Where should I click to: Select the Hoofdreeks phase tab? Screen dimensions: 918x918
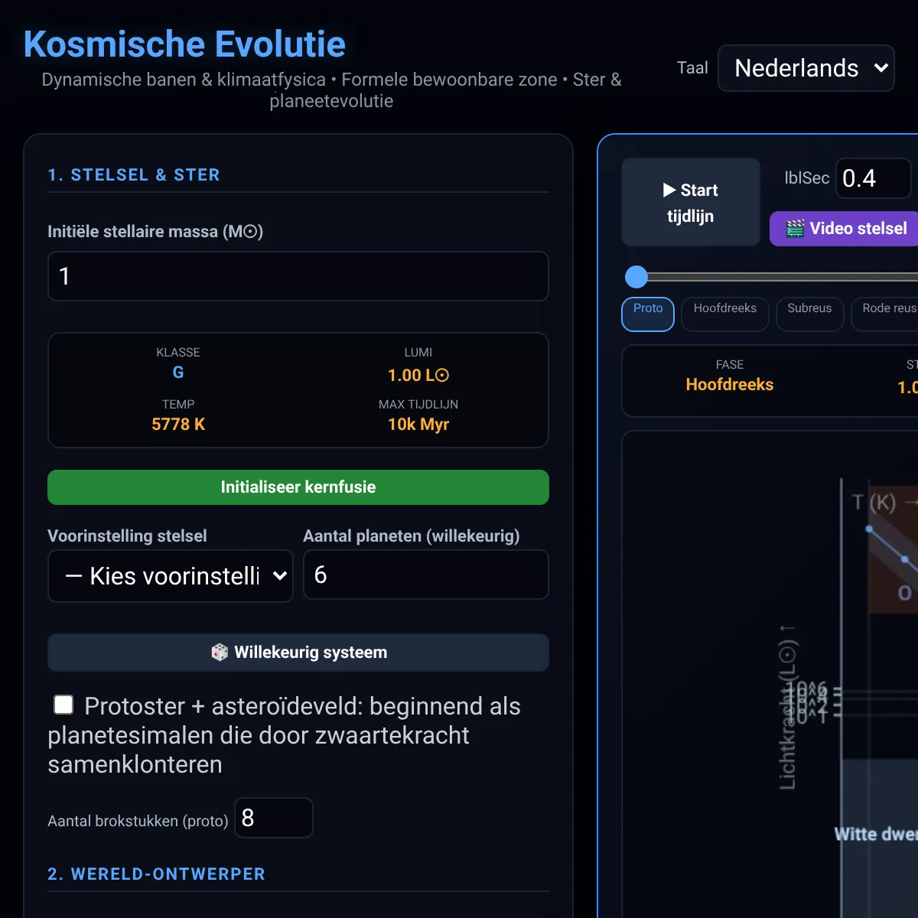click(x=725, y=314)
